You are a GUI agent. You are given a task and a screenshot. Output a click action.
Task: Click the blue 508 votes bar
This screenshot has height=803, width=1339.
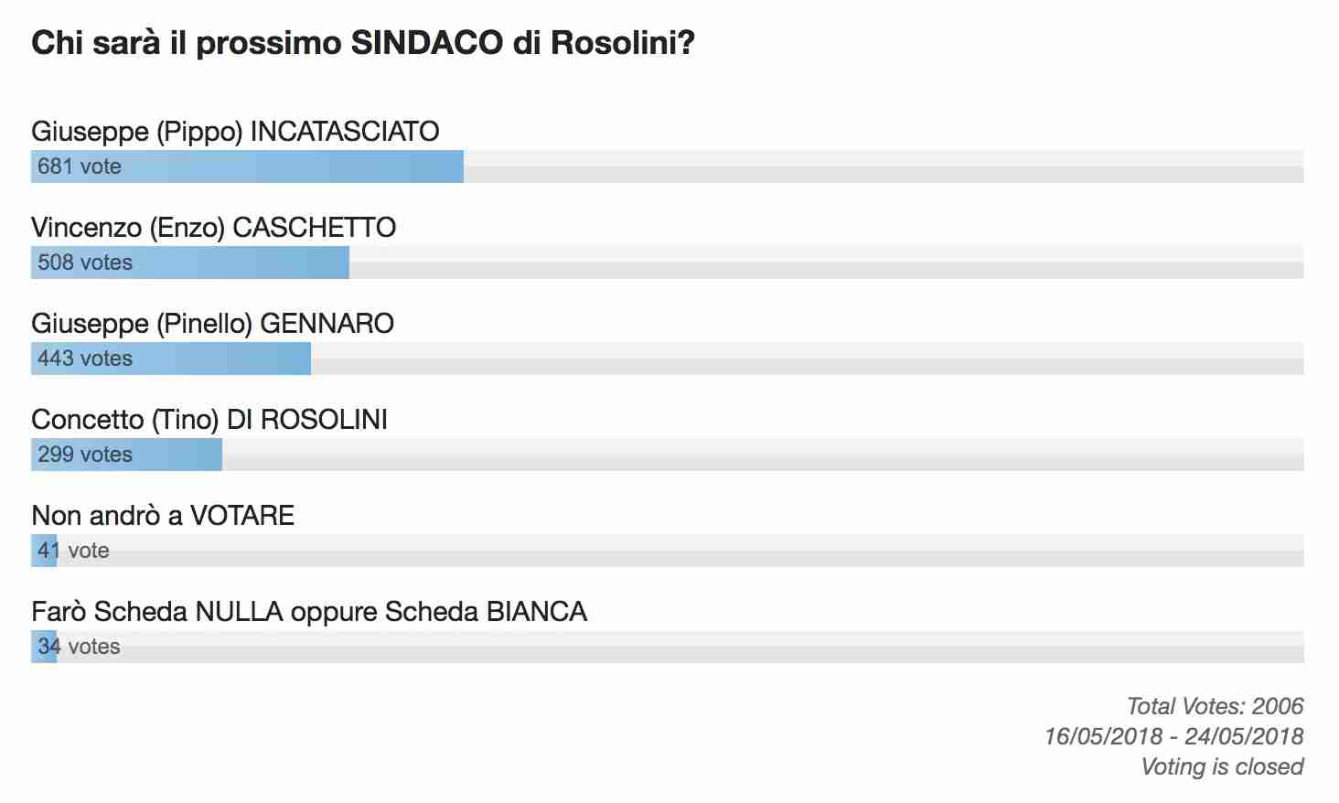click(x=190, y=262)
